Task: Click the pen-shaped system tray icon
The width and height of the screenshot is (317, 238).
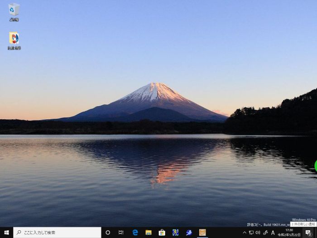Action: point(265,233)
